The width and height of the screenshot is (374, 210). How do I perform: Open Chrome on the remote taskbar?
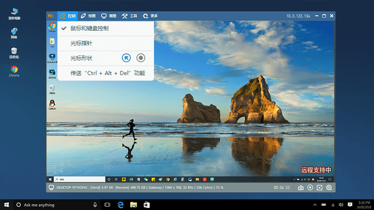click(x=168, y=179)
